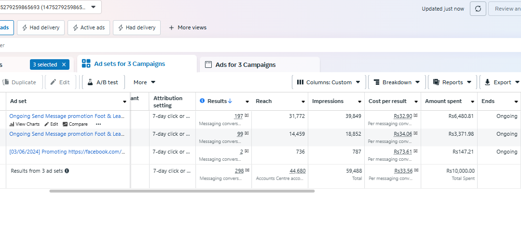This screenshot has height=245, width=521.
Task: Open the three-dot menu of first ad set
Action: tap(98, 124)
